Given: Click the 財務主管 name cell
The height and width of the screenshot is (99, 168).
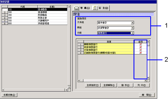Looking at the screenshot, I should coord(52,18).
